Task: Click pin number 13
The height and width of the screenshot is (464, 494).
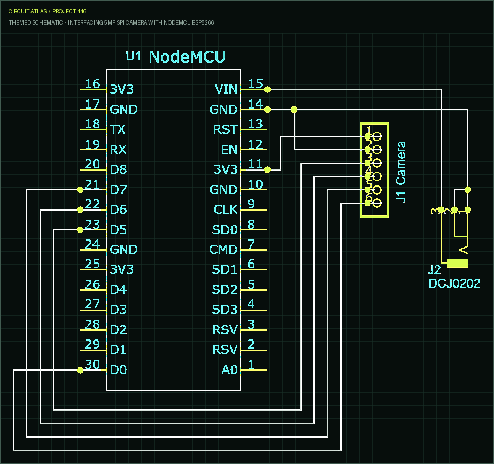Action: tap(255, 124)
